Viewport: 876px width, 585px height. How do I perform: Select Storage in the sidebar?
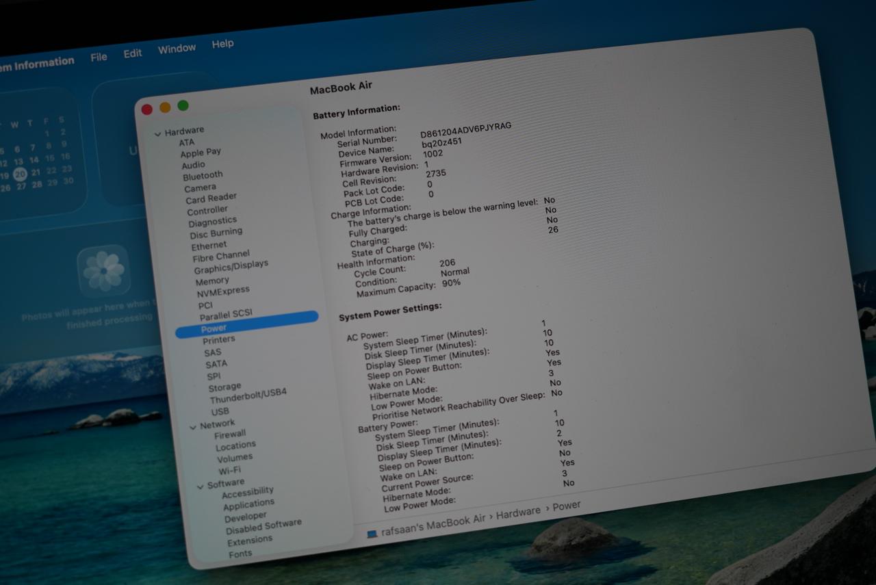pos(224,387)
